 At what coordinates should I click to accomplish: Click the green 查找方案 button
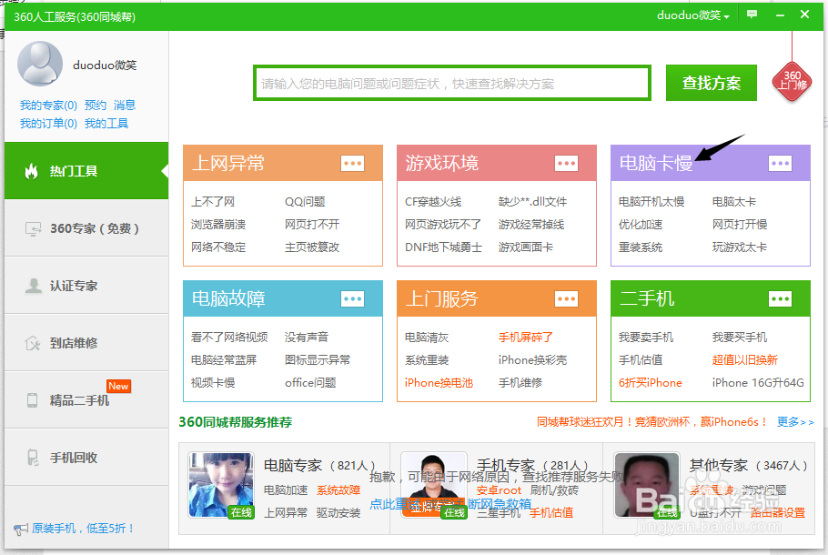coord(711,83)
